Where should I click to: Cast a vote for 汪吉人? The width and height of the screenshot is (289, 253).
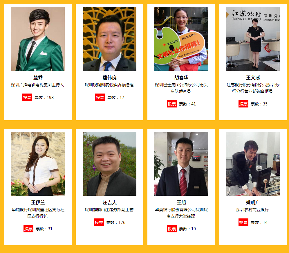99,223
